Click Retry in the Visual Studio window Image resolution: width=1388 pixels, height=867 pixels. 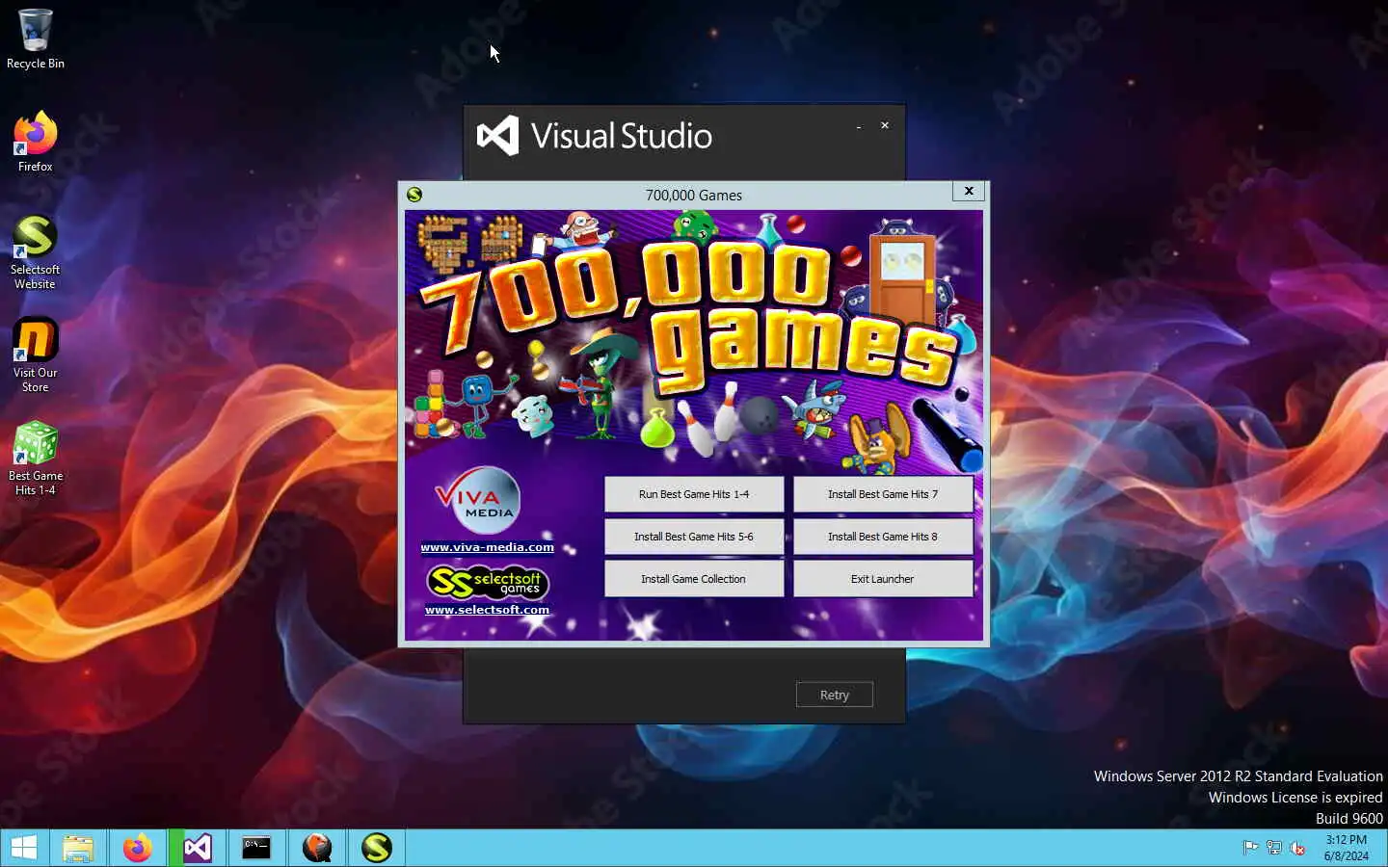point(835,695)
